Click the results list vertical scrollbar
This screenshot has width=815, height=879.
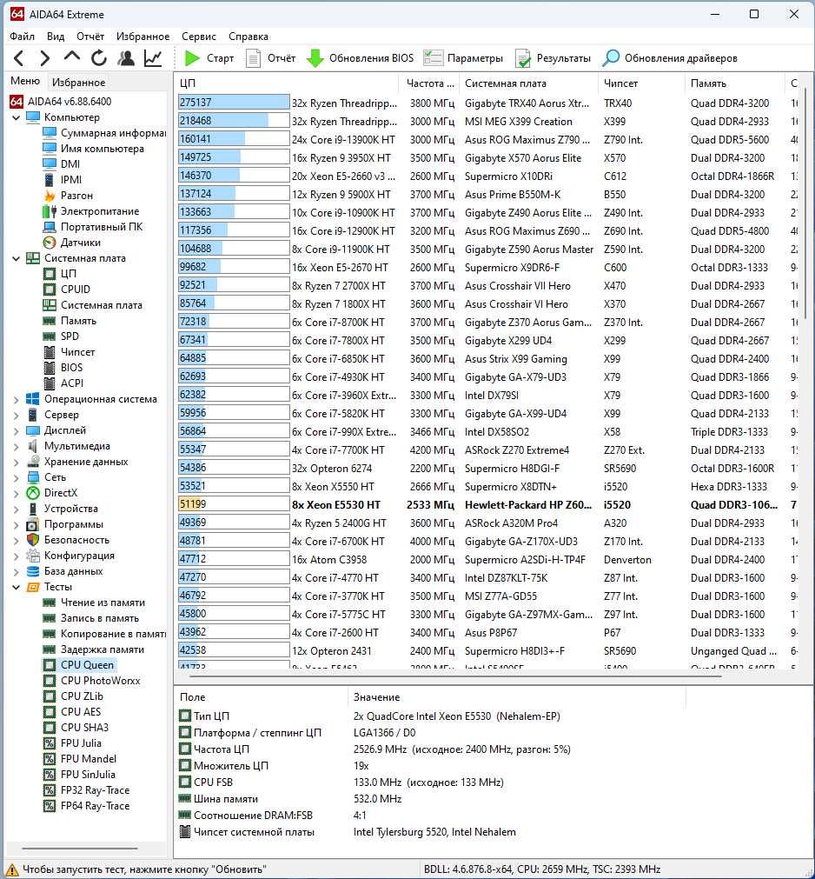(806, 202)
